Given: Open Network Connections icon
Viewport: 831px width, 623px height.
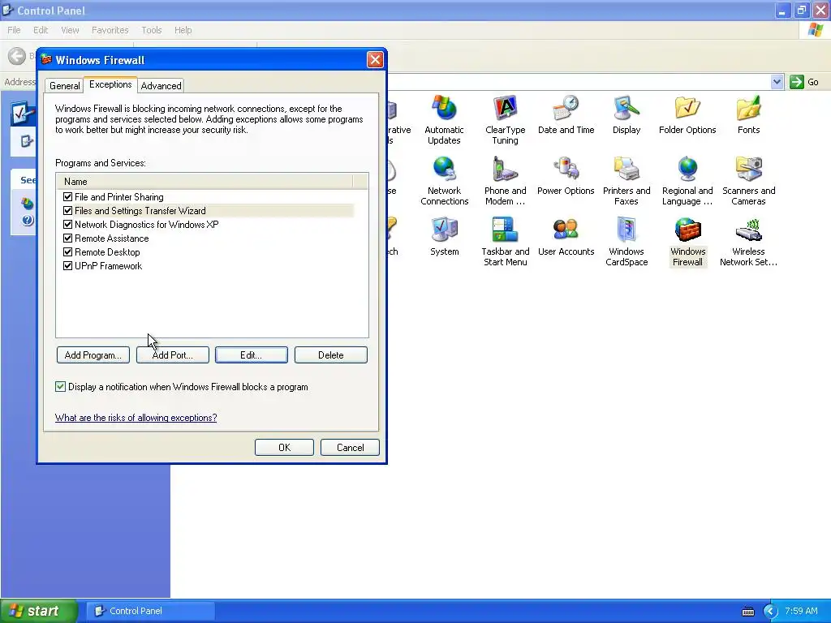Looking at the screenshot, I should [444, 181].
